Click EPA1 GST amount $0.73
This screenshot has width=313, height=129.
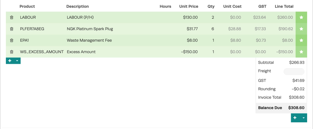pos(261,40)
